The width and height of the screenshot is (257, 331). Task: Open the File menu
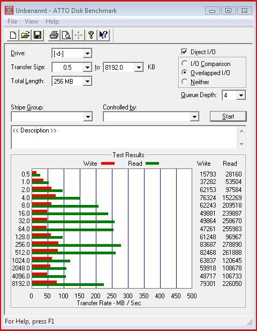click(x=12, y=21)
